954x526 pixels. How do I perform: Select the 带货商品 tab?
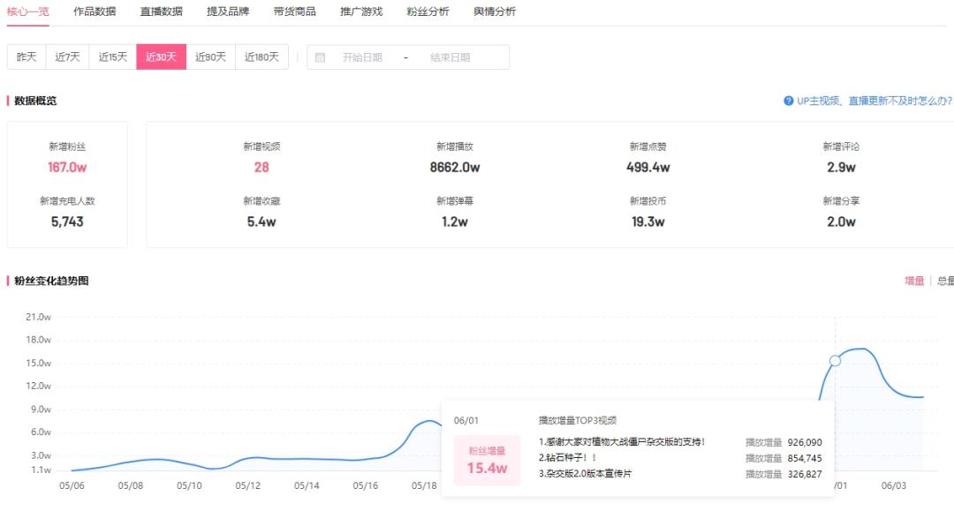click(295, 11)
